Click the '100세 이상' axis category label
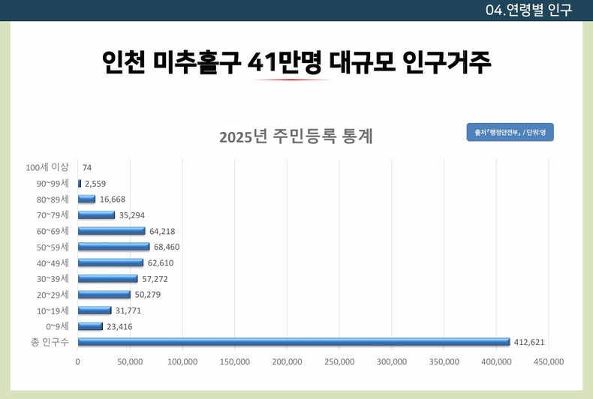Screen dimensions: 593x399 click(x=47, y=167)
